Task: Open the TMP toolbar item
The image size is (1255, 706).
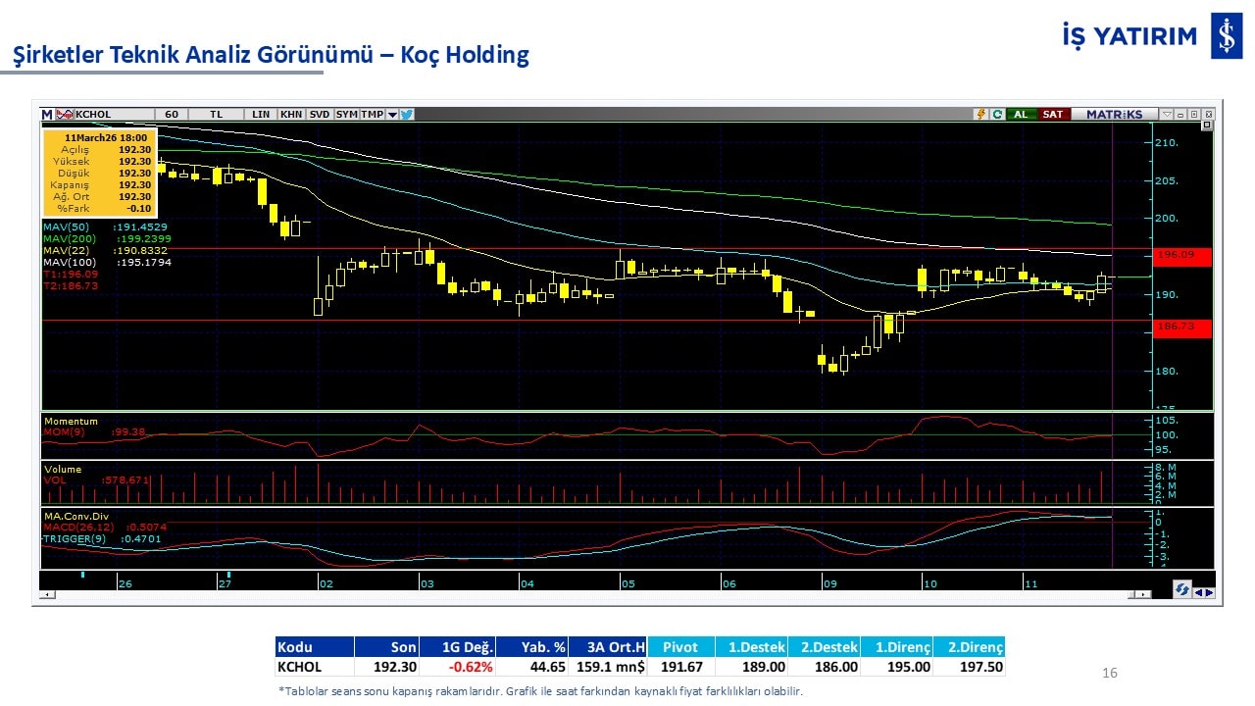Action: pos(372,115)
